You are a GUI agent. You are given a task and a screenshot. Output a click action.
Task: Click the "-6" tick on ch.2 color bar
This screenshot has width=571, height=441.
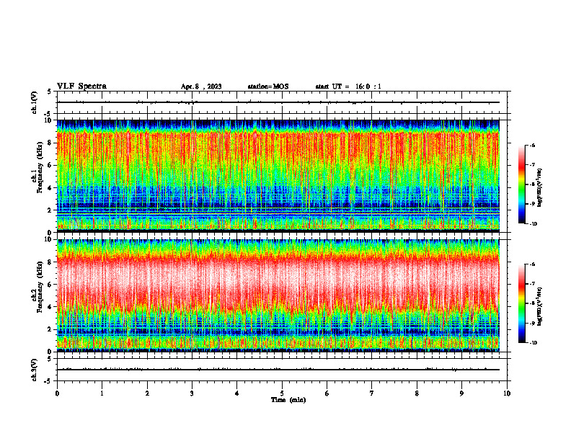tap(532, 264)
